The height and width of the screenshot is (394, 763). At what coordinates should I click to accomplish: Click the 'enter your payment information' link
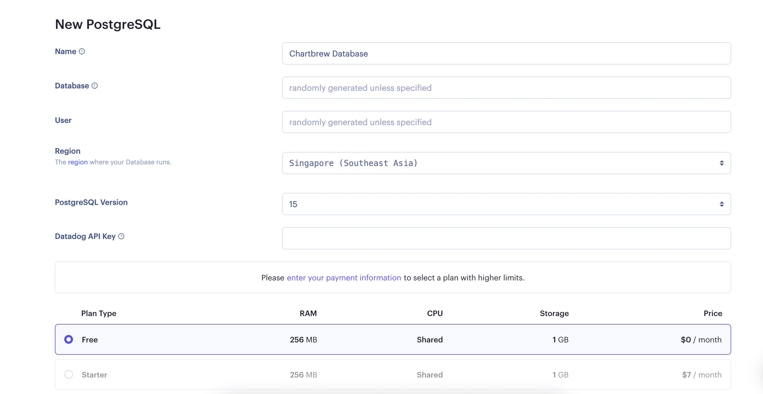[x=344, y=277]
